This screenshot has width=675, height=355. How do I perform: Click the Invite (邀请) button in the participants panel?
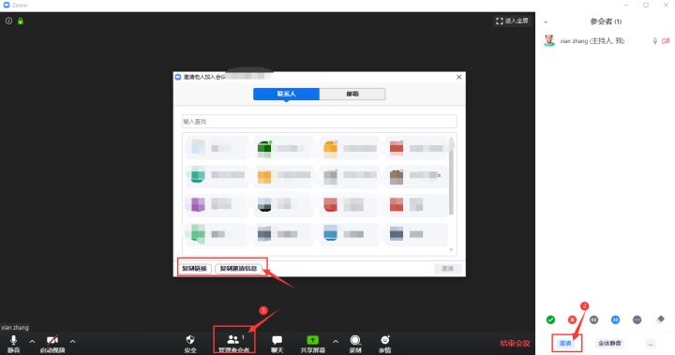(x=565, y=344)
